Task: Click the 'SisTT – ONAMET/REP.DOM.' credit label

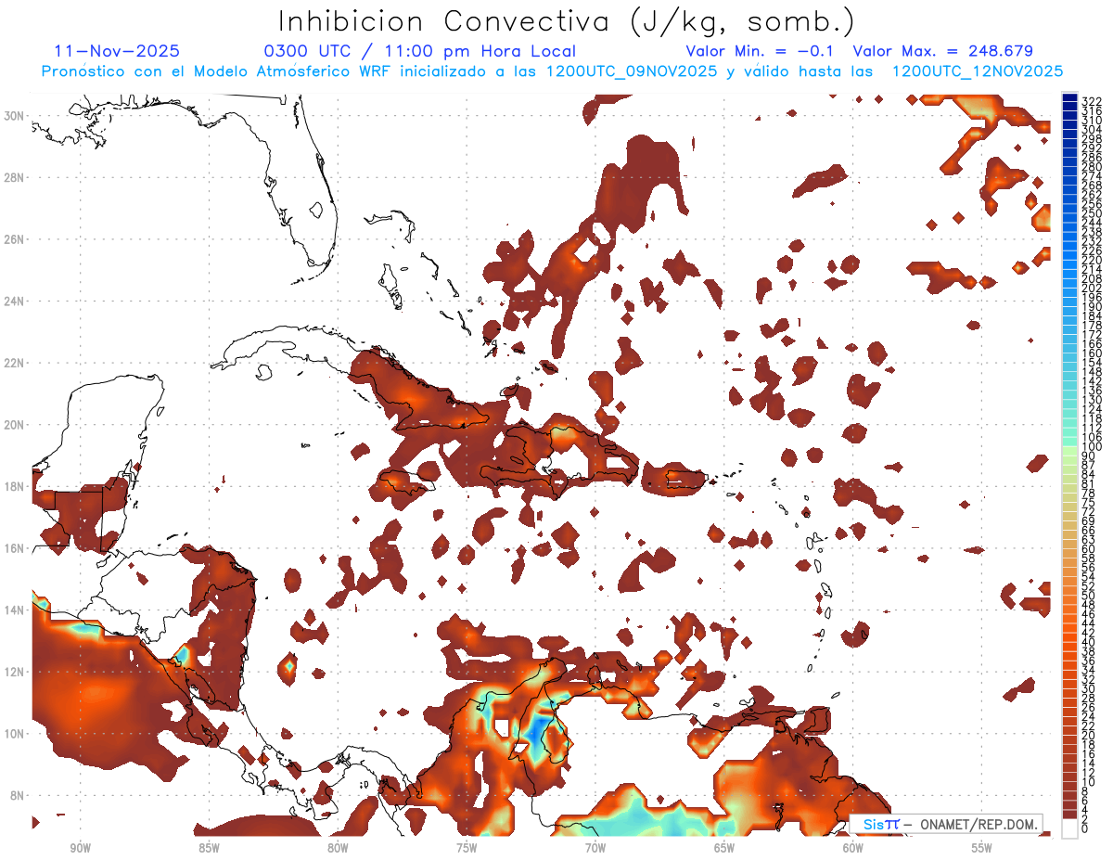Action: pyautogui.click(x=946, y=825)
